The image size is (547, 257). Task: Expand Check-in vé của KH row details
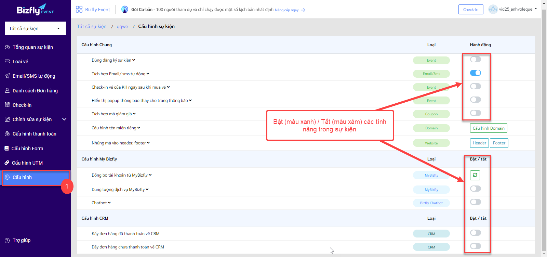point(168,87)
